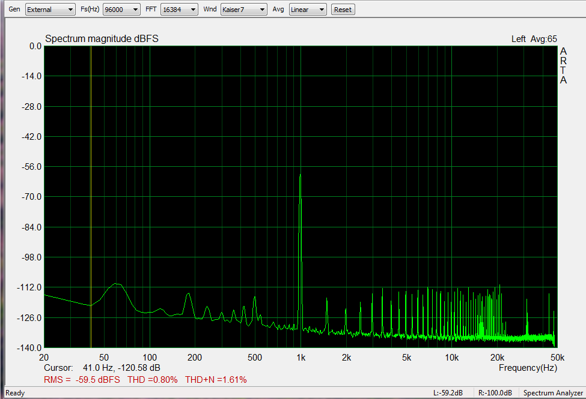Open the Fs(Hz) sampling rate dropdown
The image size is (586, 399).
121,10
